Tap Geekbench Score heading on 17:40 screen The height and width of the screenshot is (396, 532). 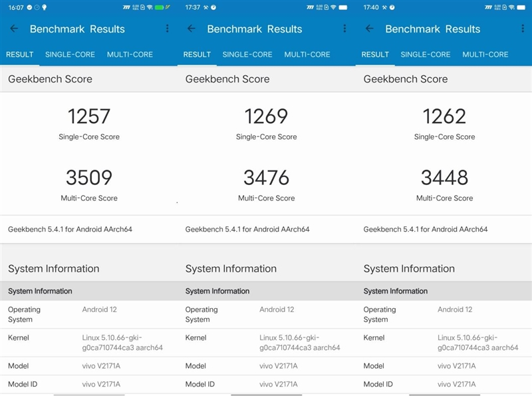406,79
